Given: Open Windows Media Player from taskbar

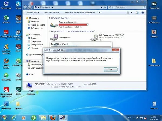Looking at the screenshot, I should pyautogui.click(x=23, y=118).
